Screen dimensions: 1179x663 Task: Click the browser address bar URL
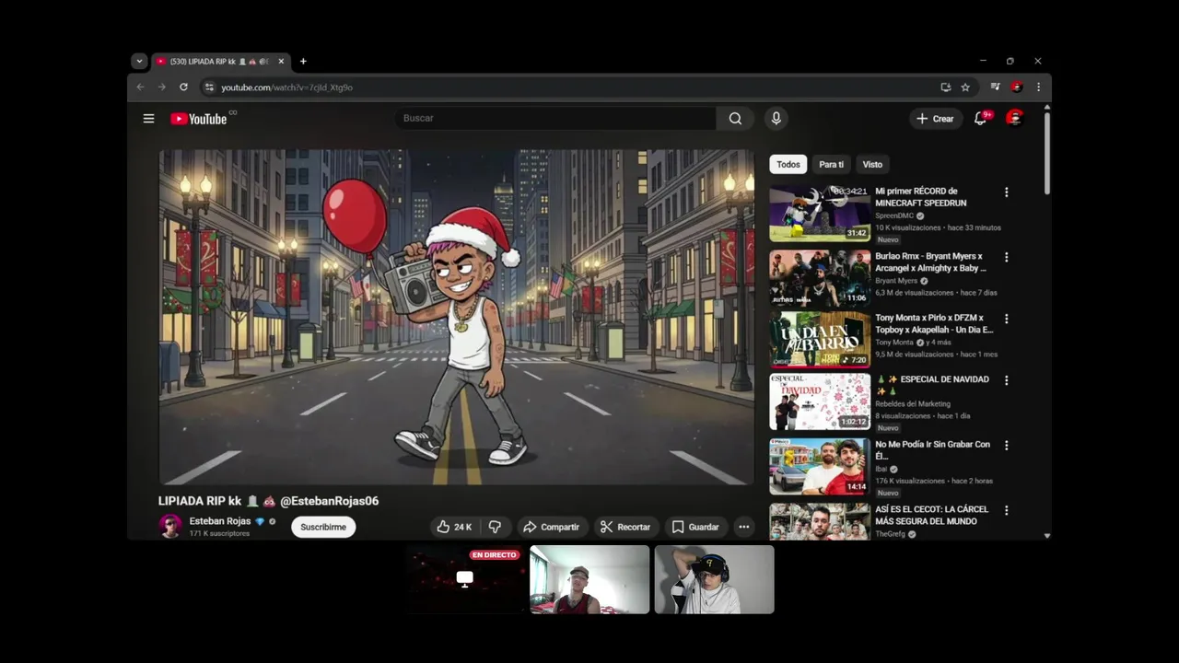click(286, 87)
